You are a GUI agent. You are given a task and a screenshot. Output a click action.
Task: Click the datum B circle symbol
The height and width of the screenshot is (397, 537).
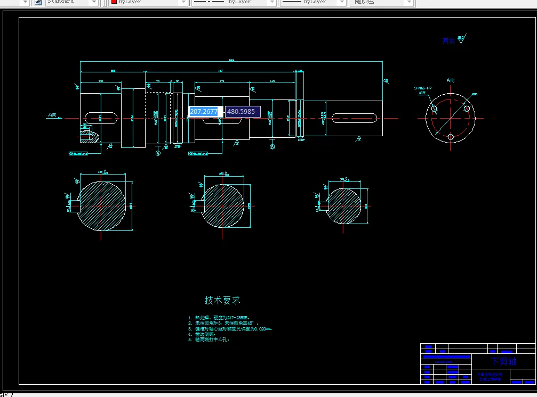pos(272,147)
